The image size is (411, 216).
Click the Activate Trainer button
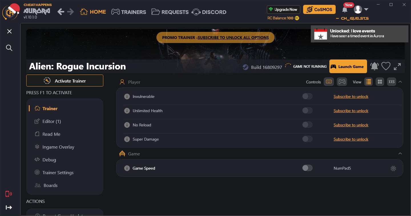pyautogui.click(x=65, y=81)
